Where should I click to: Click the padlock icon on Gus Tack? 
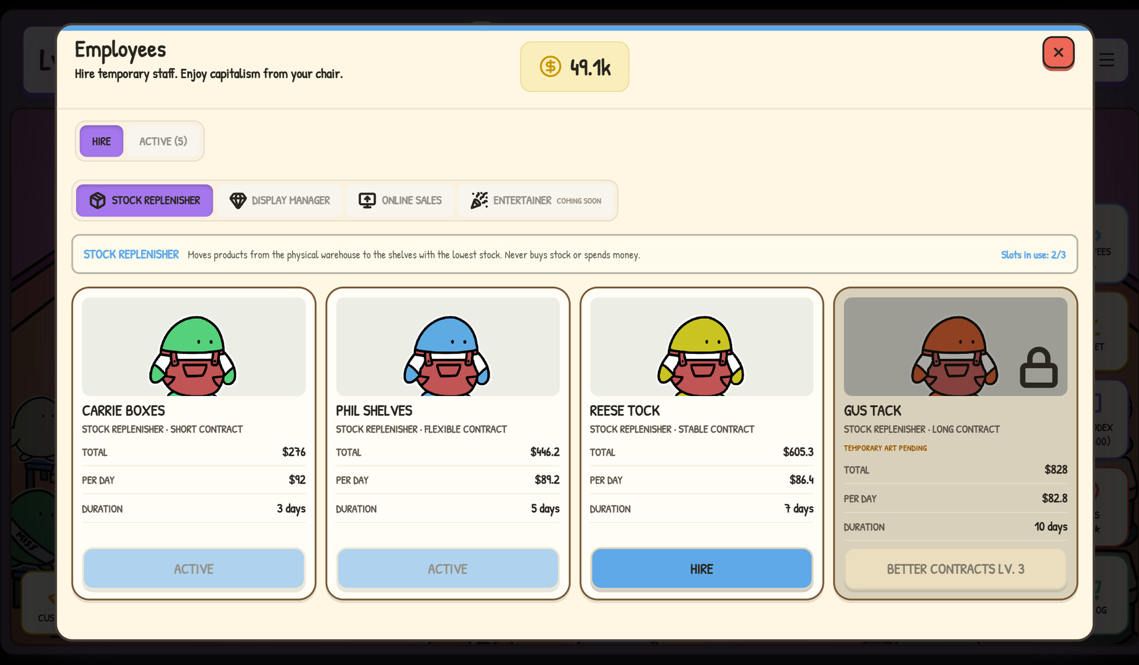point(1039,368)
